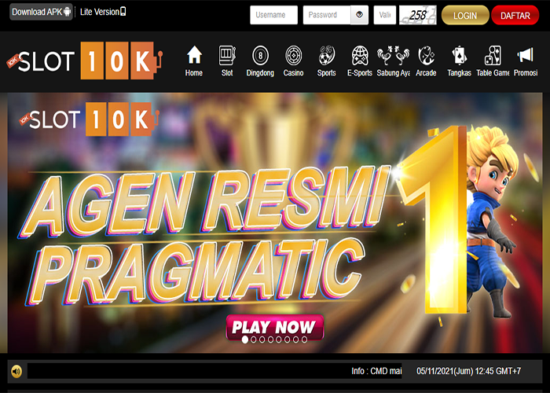The height and width of the screenshot is (393, 550).
Task: Select the eighth banner slide dot
Action: [304, 340]
